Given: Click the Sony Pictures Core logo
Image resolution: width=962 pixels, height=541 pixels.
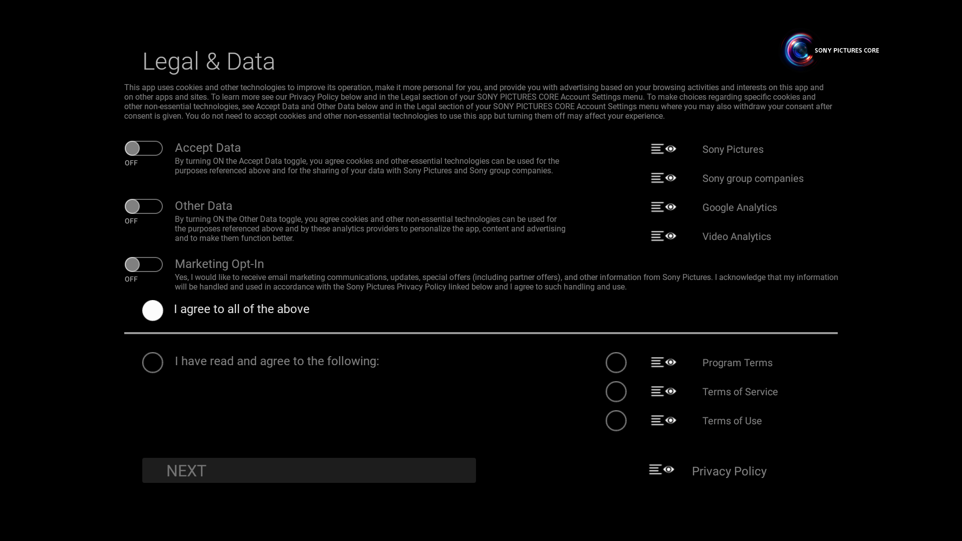Looking at the screenshot, I should (x=832, y=50).
